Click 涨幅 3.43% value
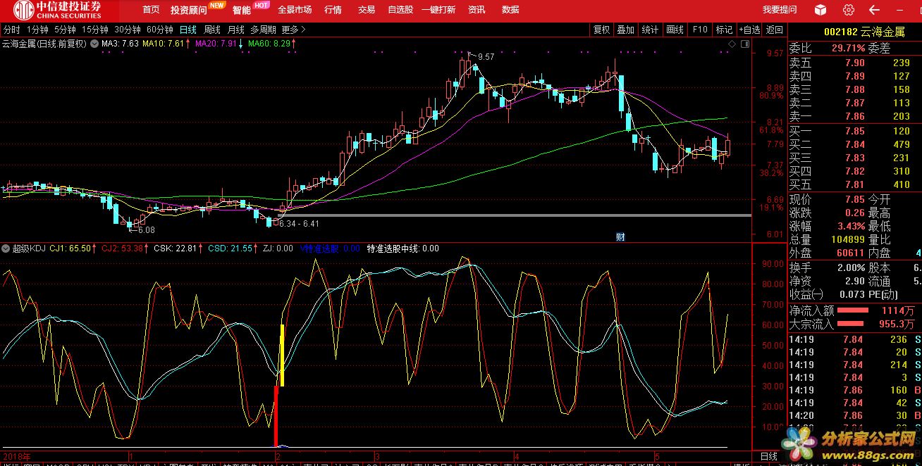Viewport: 922px width, 466px height. coord(852,226)
